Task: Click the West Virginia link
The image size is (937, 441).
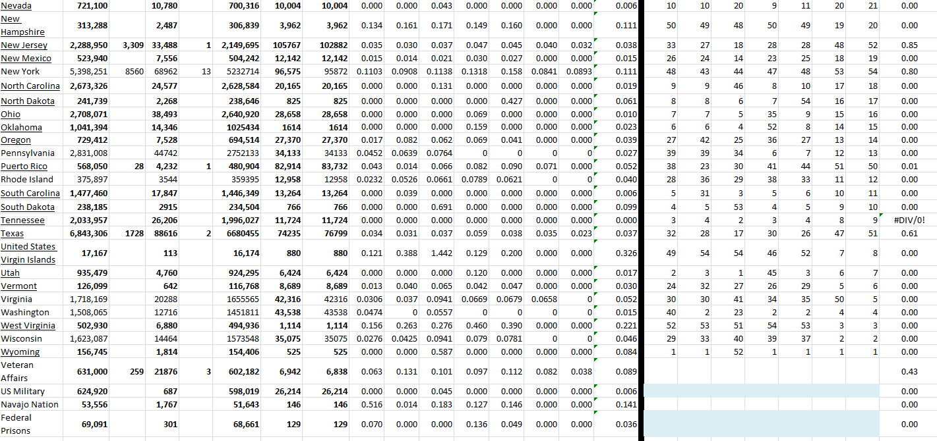Action: coord(28,326)
